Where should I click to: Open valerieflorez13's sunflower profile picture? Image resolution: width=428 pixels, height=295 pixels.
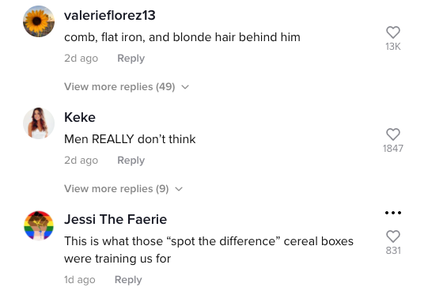[39, 21]
